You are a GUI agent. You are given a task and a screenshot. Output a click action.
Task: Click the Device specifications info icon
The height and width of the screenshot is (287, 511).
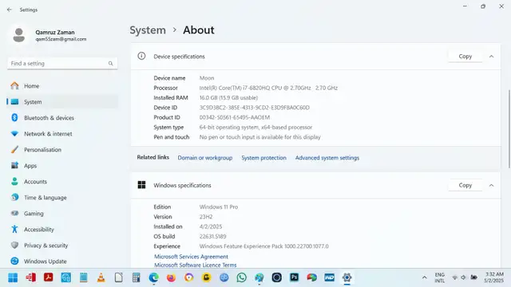pyautogui.click(x=141, y=56)
